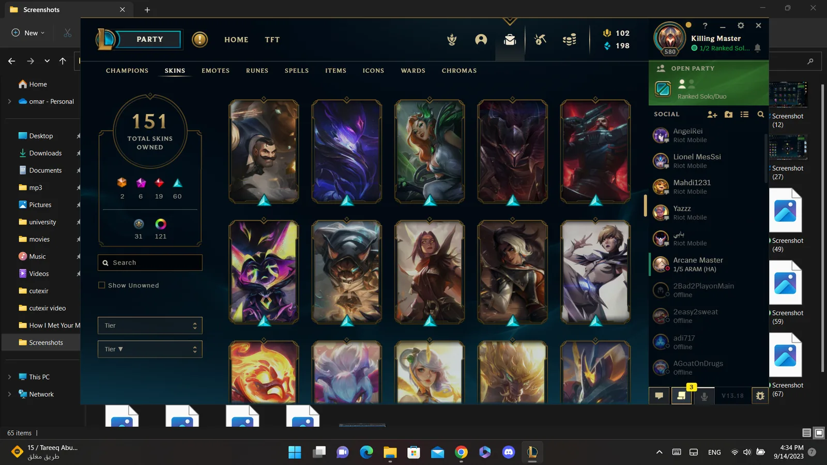Image resolution: width=827 pixels, height=465 pixels.
Task: Open the New dropdown in File Explorer
Action: click(28, 33)
